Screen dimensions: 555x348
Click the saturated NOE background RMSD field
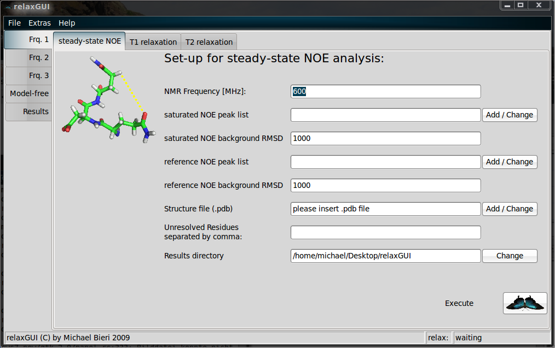pyautogui.click(x=385, y=138)
